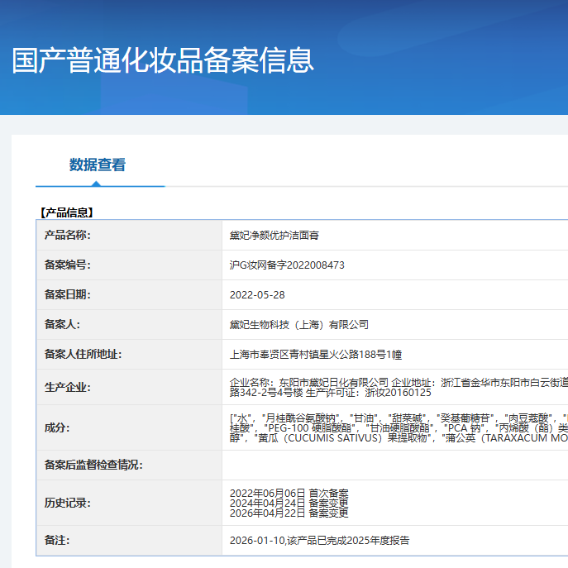Select ingredient line beginning with "水"
The image size is (568, 568).
[399, 418]
